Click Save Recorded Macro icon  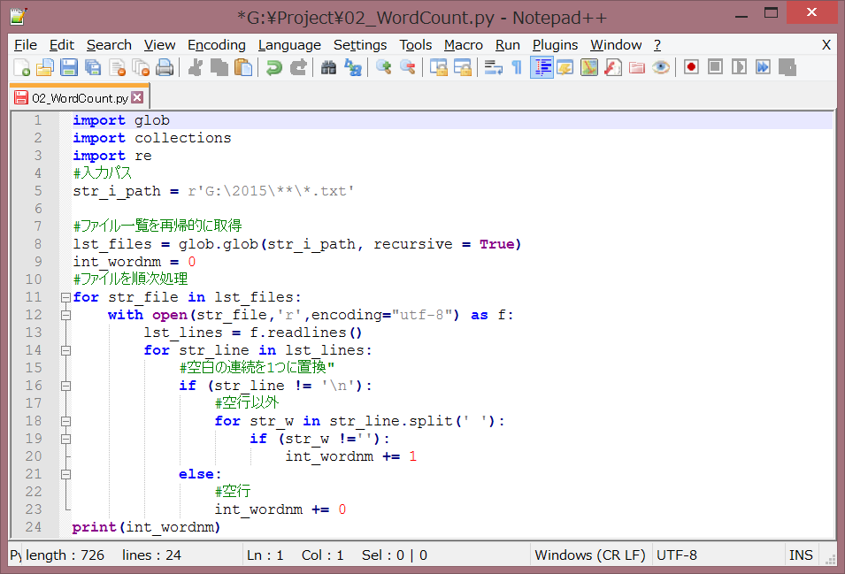click(787, 67)
